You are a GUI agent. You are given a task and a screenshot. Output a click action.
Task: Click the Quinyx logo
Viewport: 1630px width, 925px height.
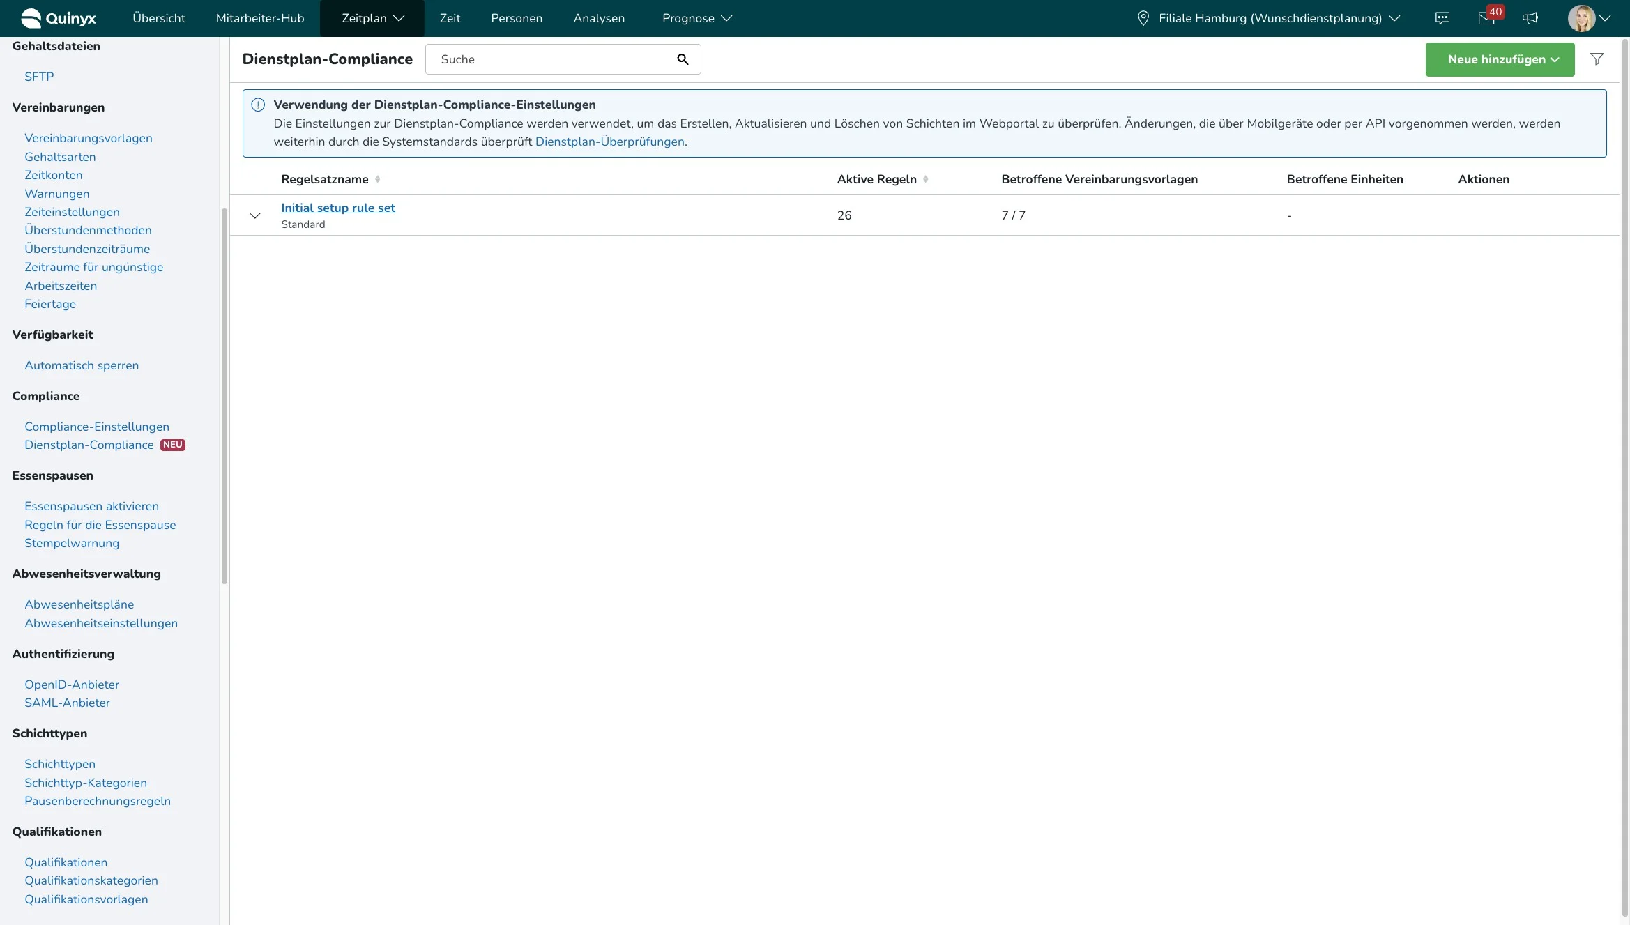59,18
